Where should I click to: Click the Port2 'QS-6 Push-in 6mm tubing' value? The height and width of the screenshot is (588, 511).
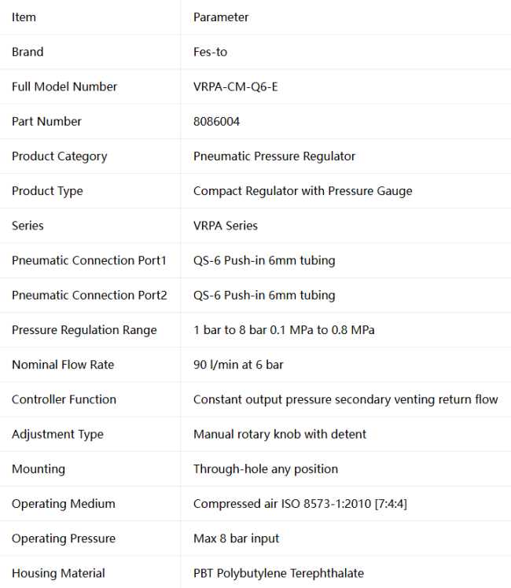pos(264,296)
